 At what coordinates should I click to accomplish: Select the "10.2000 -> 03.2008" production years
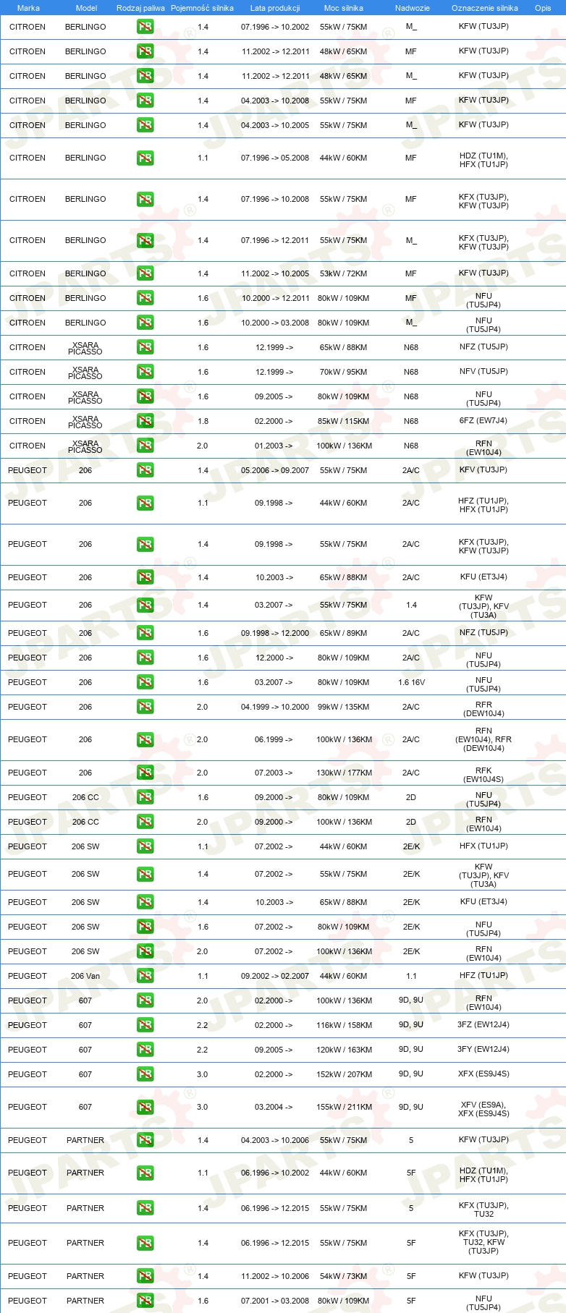coord(275,323)
